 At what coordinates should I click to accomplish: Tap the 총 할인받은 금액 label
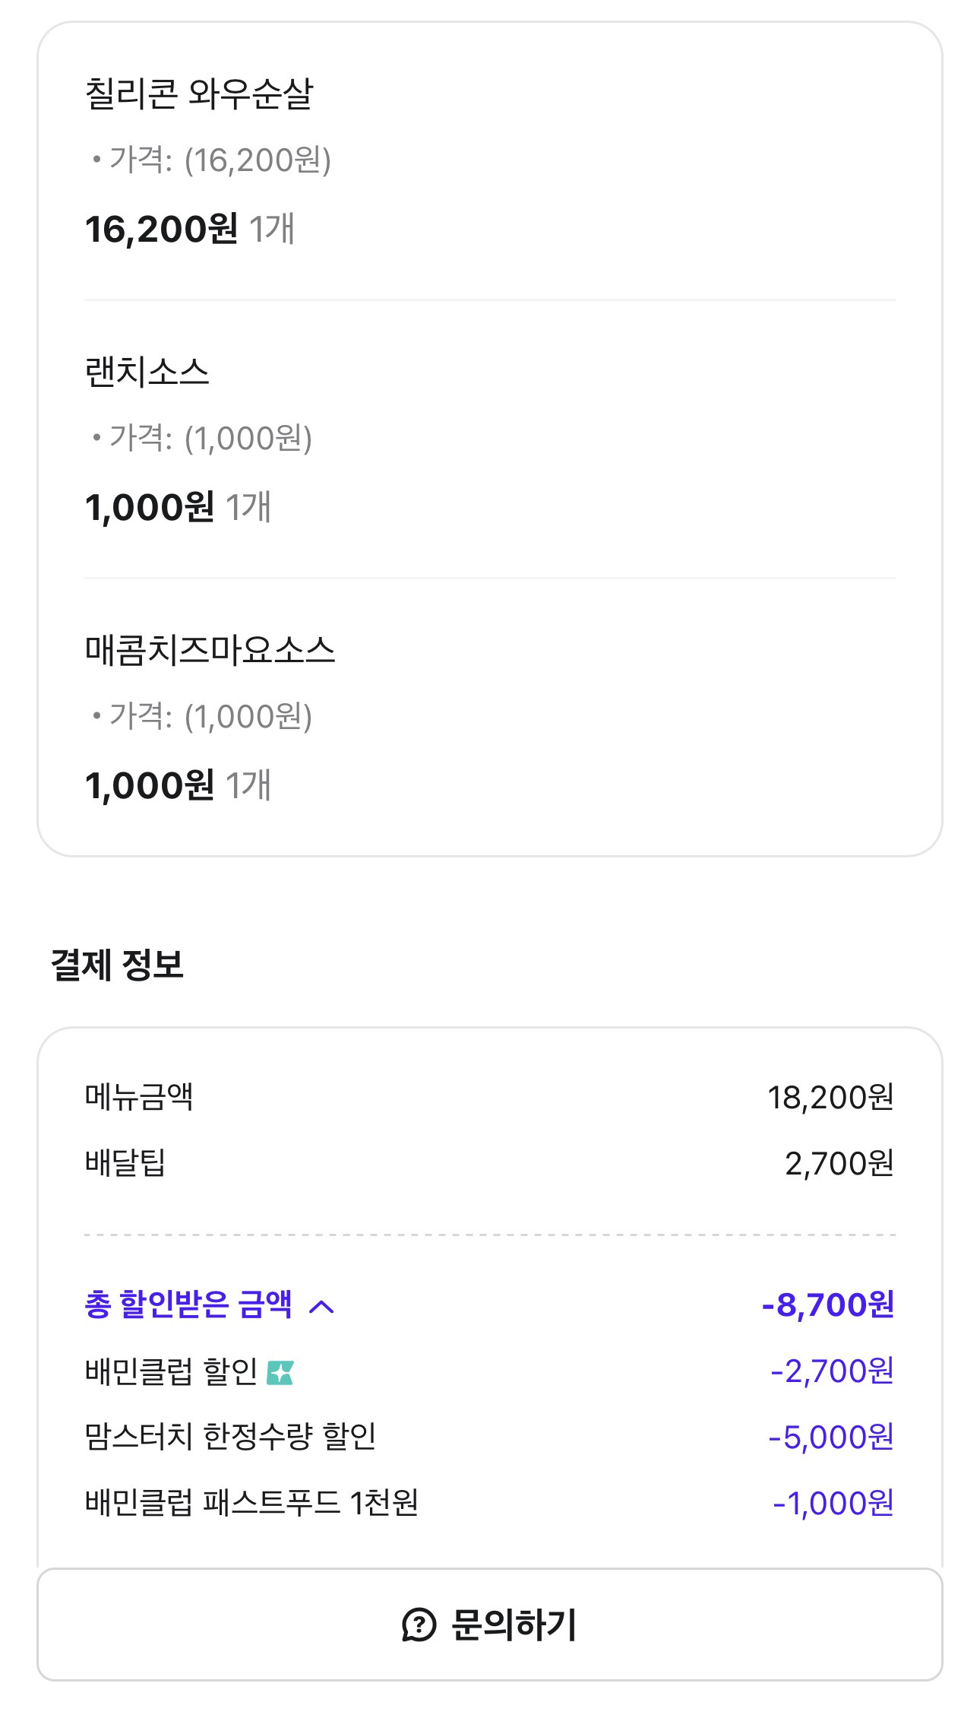pos(188,1305)
